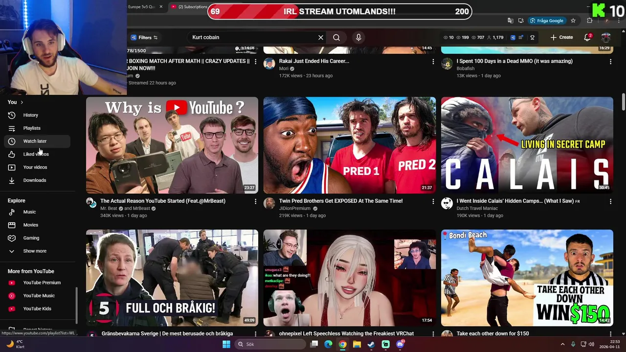Close the Europe 5v5 browser tab
This screenshot has height=352, width=626.
tap(161, 7)
